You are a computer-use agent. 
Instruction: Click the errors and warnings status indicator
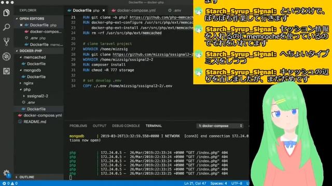point(10,183)
